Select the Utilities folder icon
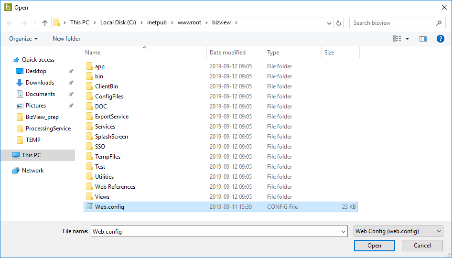The width and height of the screenshot is (452, 258). pos(90,177)
